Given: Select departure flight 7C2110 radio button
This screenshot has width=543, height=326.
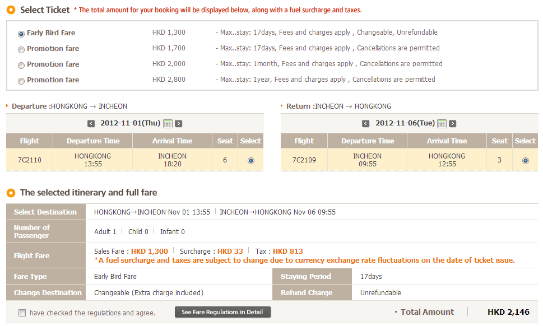Looking at the screenshot, I should point(250,160).
